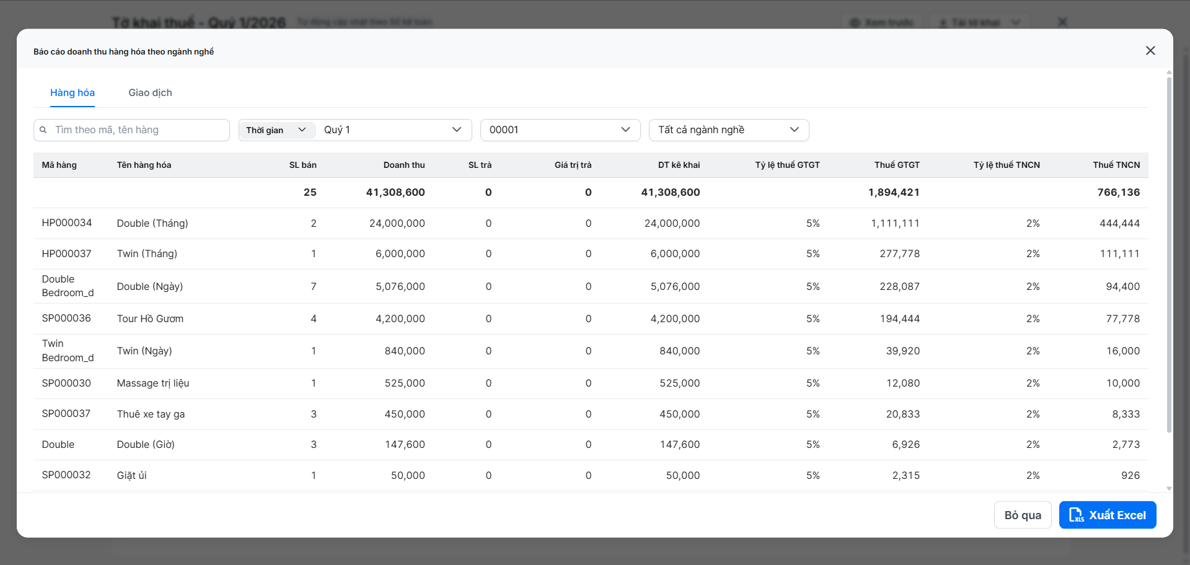Click the scroll up arrow of the table
Image resolution: width=1190 pixels, height=565 pixels.
1169,72
